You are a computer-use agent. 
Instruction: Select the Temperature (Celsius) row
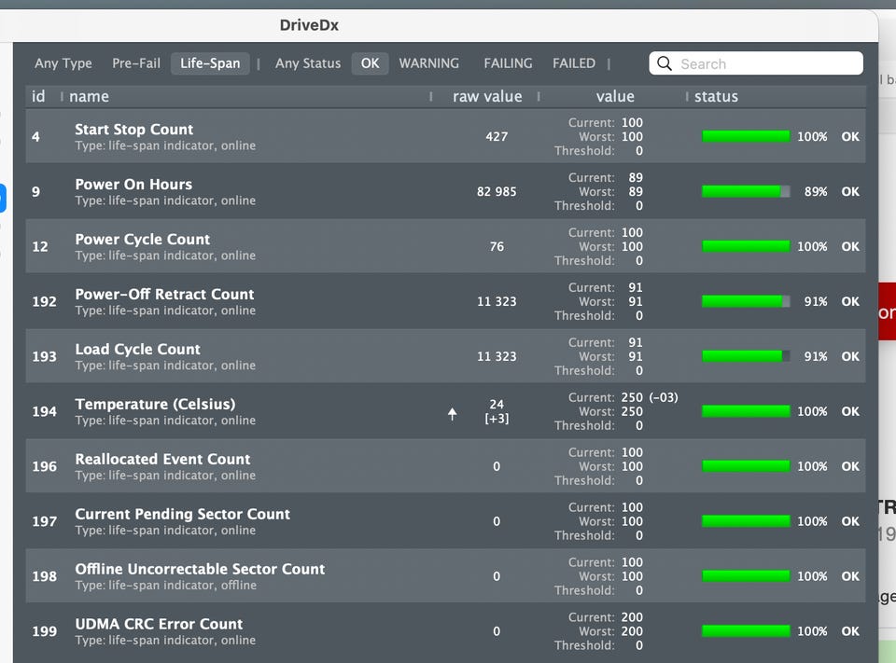pyautogui.click(x=445, y=411)
